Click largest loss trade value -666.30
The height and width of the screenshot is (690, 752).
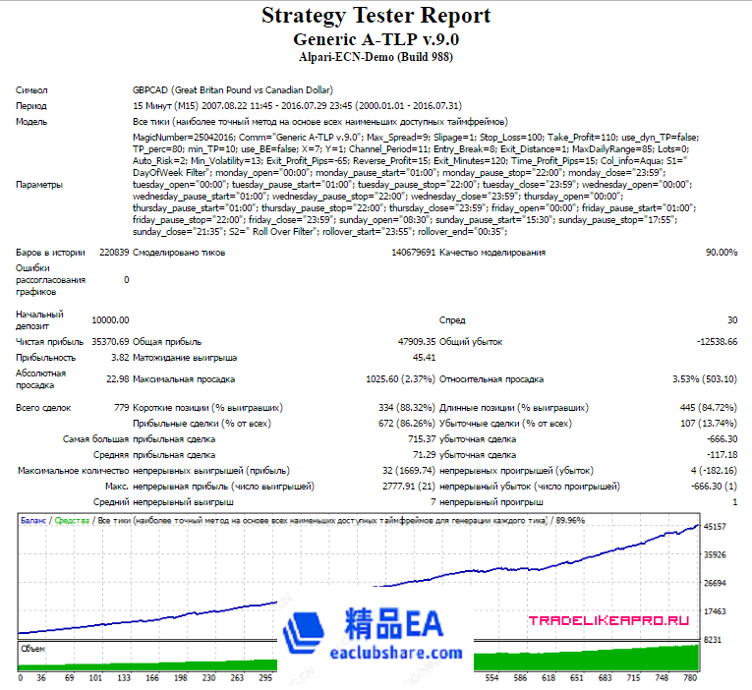tap(722, 439)
